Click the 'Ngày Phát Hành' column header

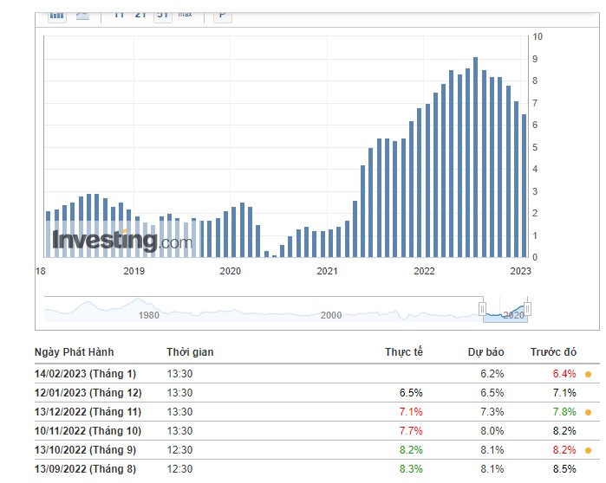tap(75, 352)
